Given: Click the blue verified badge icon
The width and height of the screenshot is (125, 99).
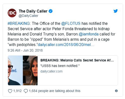Looking at the screenshot, I should click(x=50, y=11).
